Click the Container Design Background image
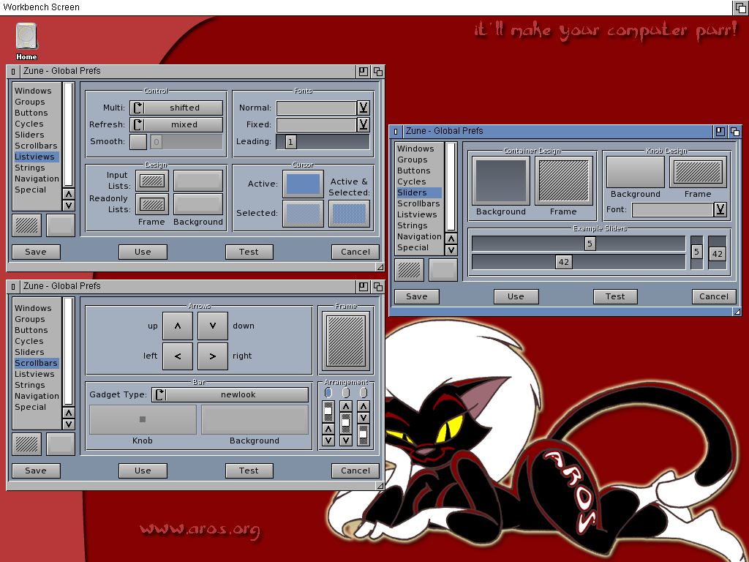 tap(501, 181)
